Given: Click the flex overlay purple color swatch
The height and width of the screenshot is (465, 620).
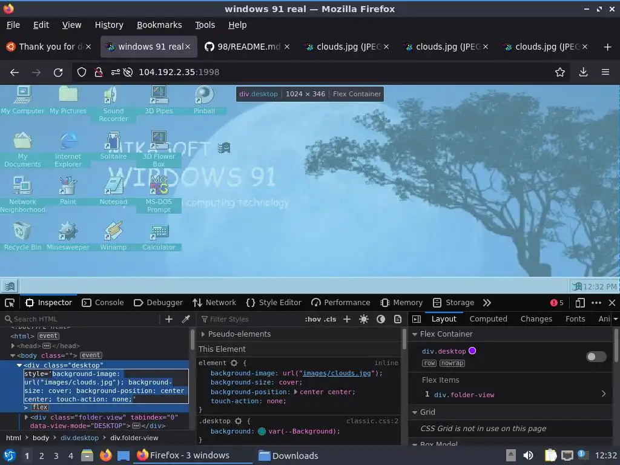Looking at the screenshot, I should tap(472, 351).
